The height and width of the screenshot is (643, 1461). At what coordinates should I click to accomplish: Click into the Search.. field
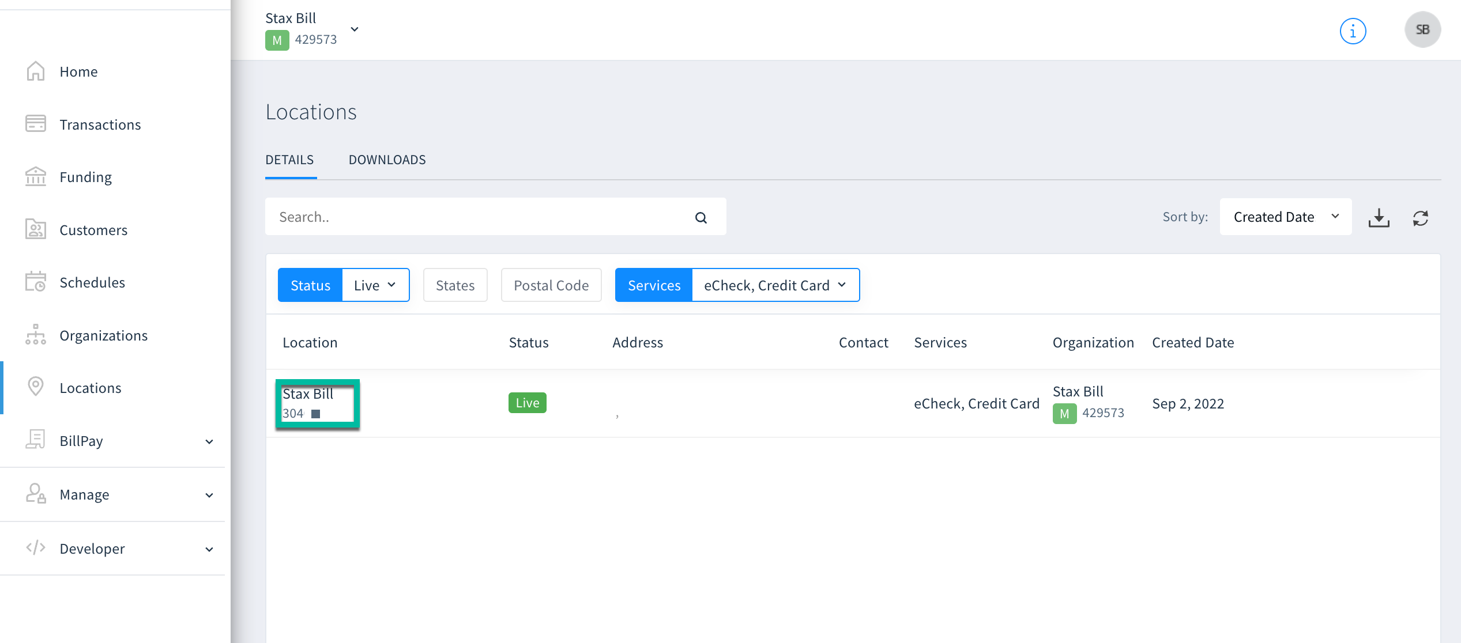pos(495,217)
